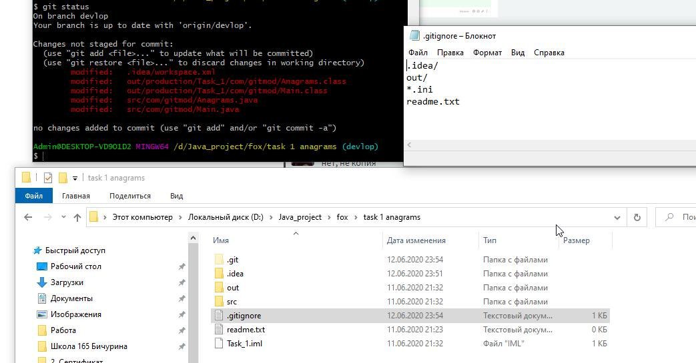Unpin Рабочий стол from Quick access

point(182,267)
